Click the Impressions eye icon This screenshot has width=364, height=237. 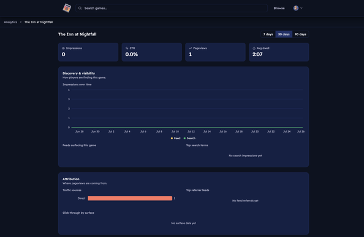pyautogui.click(x=63, y=48)
